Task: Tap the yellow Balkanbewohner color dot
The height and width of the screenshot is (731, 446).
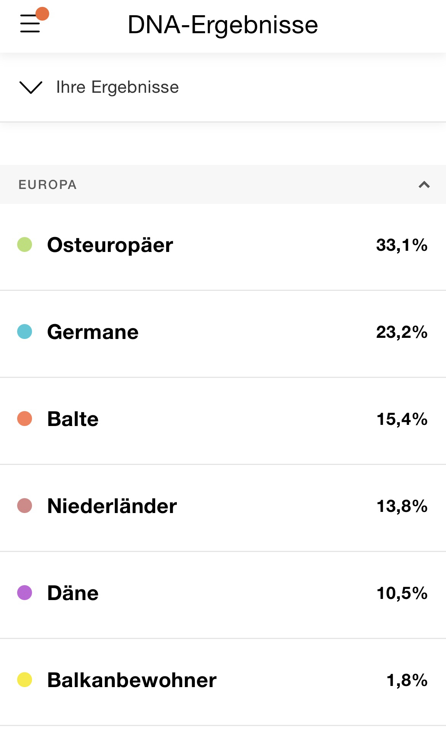Action: tap(24, 680)
